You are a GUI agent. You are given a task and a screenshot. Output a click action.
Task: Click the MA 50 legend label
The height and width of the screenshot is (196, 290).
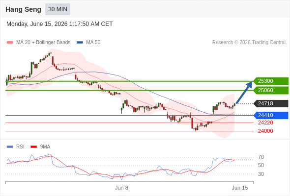[93, 43]
